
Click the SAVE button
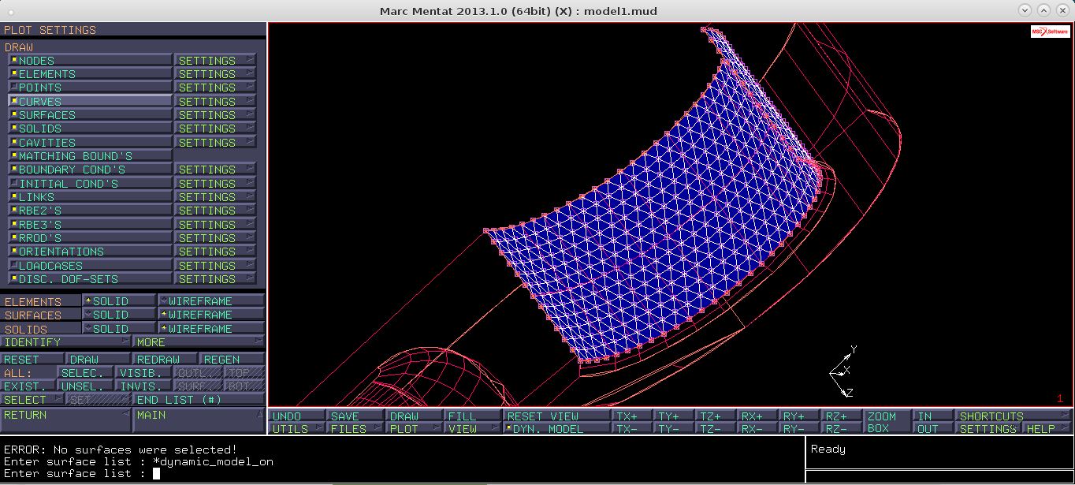tap(355, 416)
